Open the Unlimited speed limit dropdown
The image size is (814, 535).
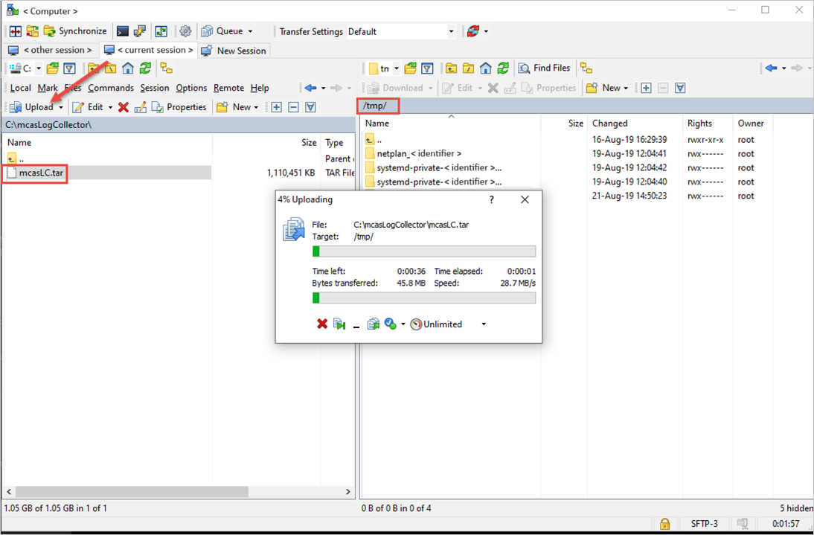point(483,324)
